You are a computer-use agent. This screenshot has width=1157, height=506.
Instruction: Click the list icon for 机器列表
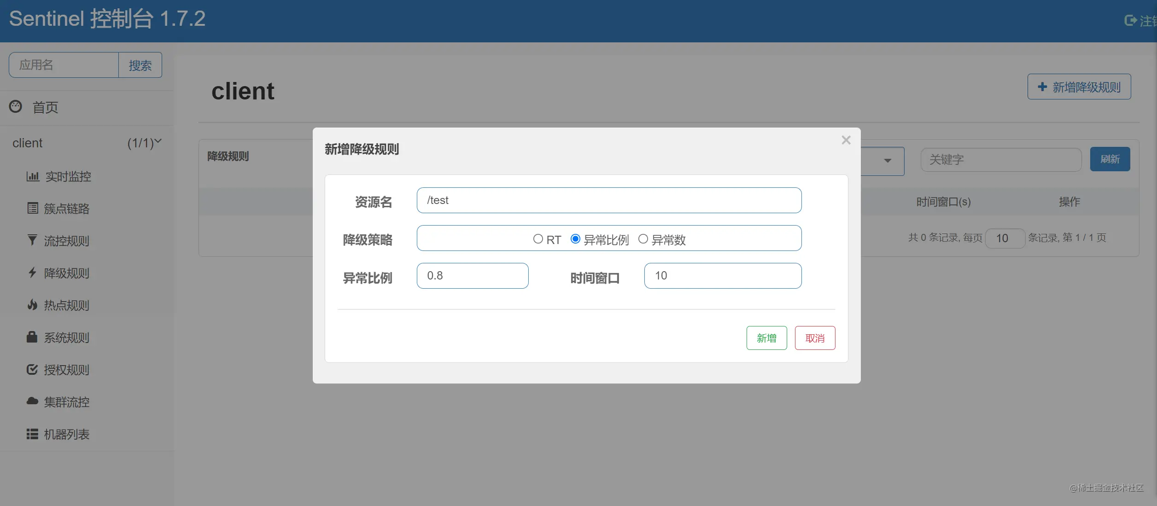point(32,434)
